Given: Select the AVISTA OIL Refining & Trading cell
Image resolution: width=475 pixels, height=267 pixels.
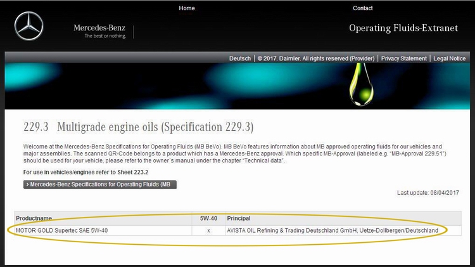Looking at the screenshot, I should 343,231.
